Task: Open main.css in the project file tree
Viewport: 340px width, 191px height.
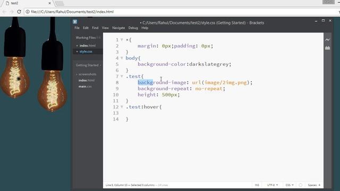Action: pyautogui.click(x=85, y=86)
